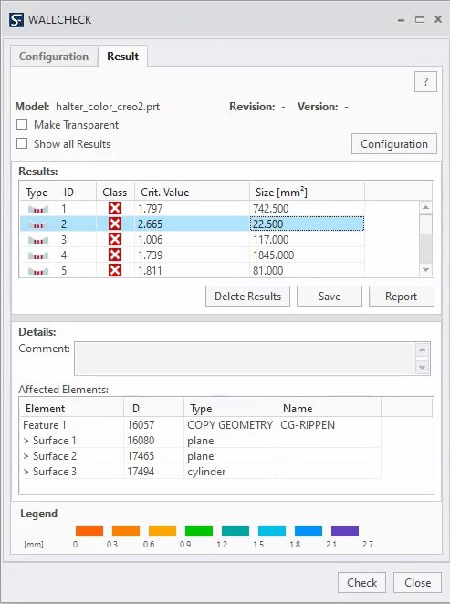The width and height of the screenshot is (450, 604).
Task: Click the comment box down arrow
Action: click(423, 368)
